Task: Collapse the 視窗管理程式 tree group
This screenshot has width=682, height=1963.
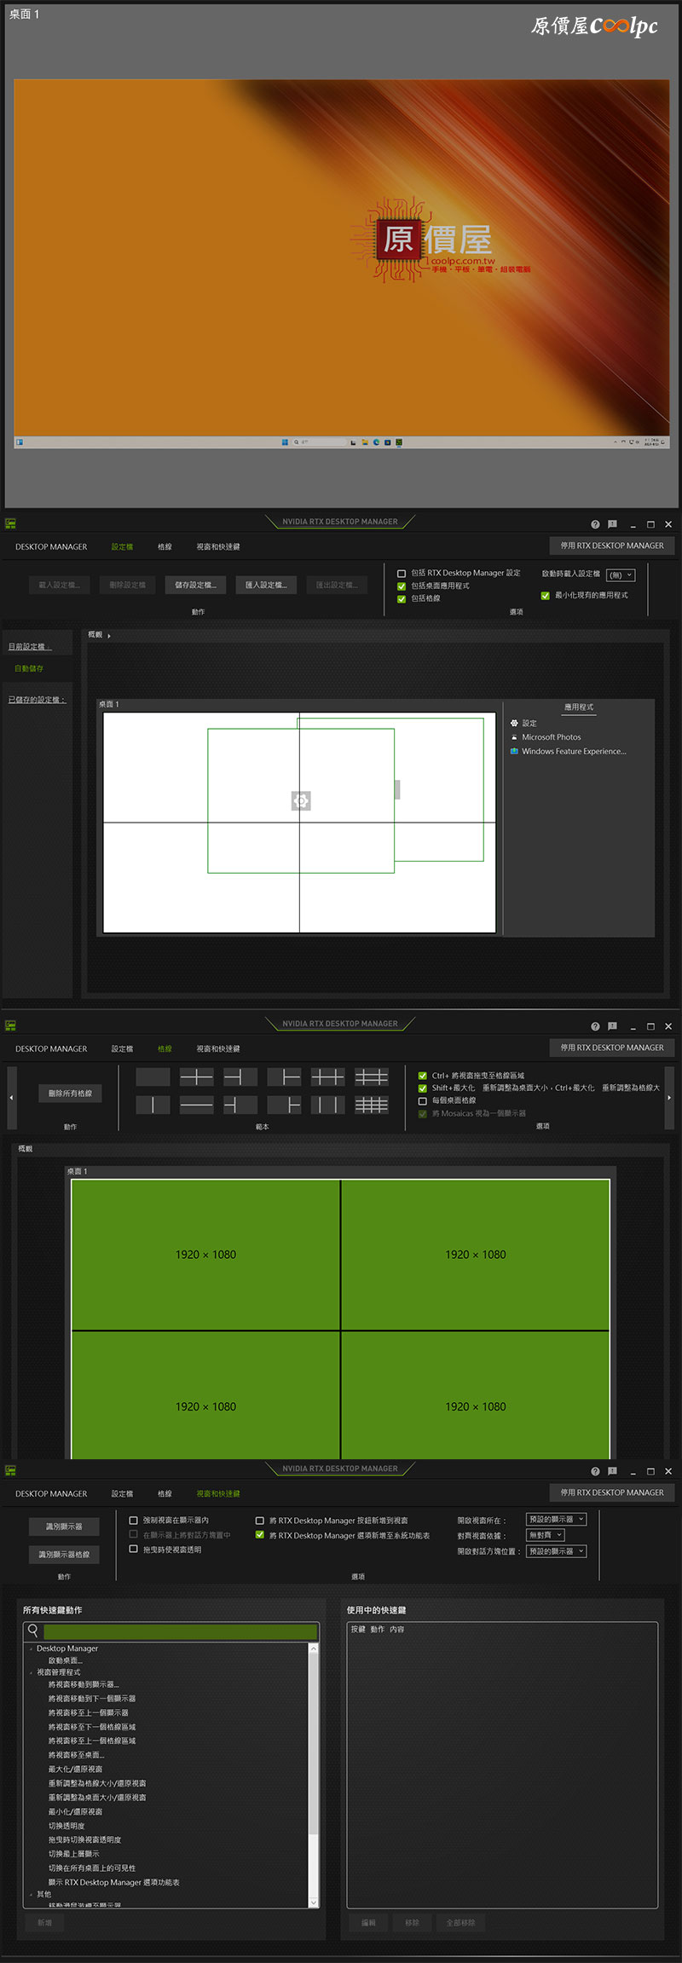Action: click(x=32, y=1673)
